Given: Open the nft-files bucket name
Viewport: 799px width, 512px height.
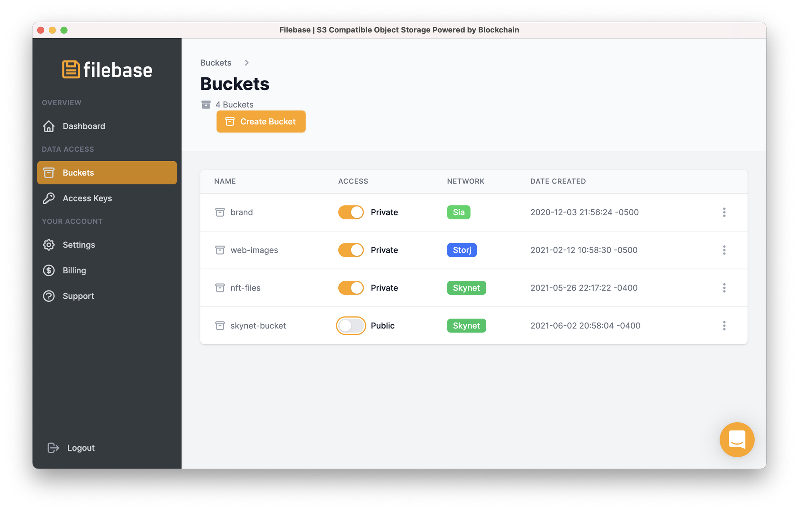Looking at the screenshot, I should tap(245, 288).
